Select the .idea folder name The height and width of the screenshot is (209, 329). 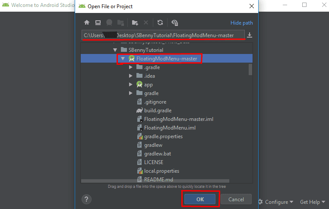[149, 76]
